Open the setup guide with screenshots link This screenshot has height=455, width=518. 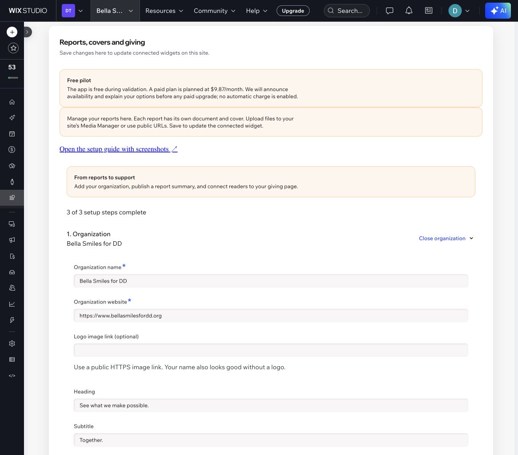coord(118,149)
